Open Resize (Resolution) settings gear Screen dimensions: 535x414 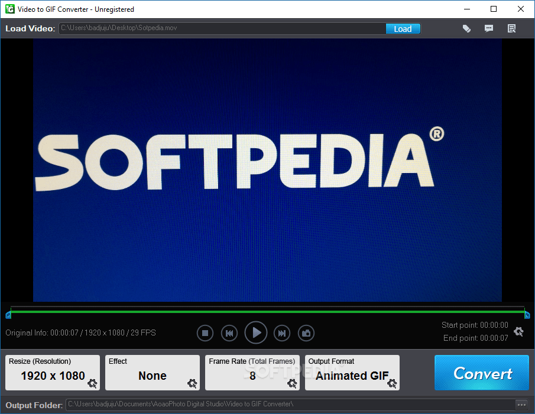point(92,383)
